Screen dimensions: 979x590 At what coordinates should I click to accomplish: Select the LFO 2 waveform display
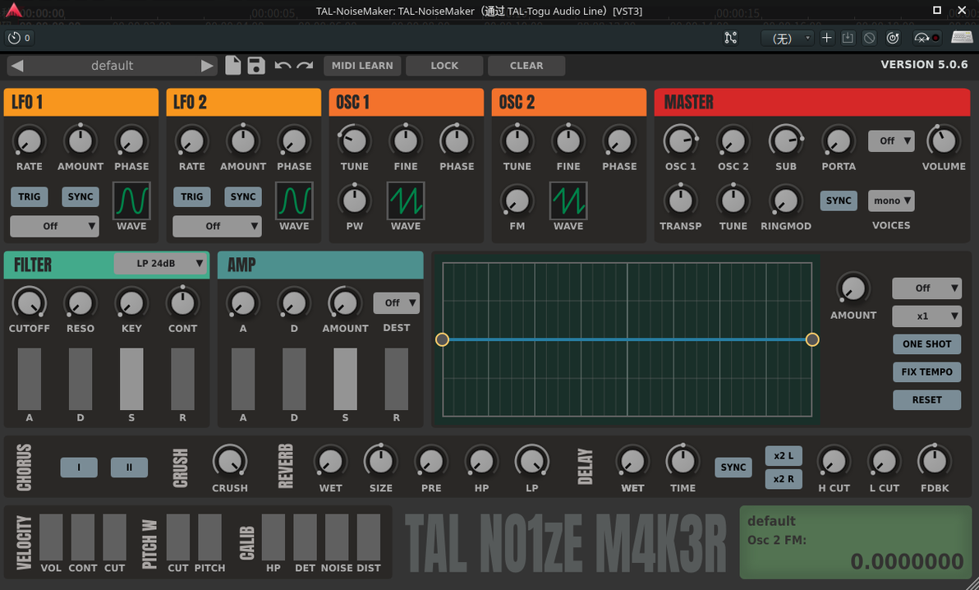(294, 201)
